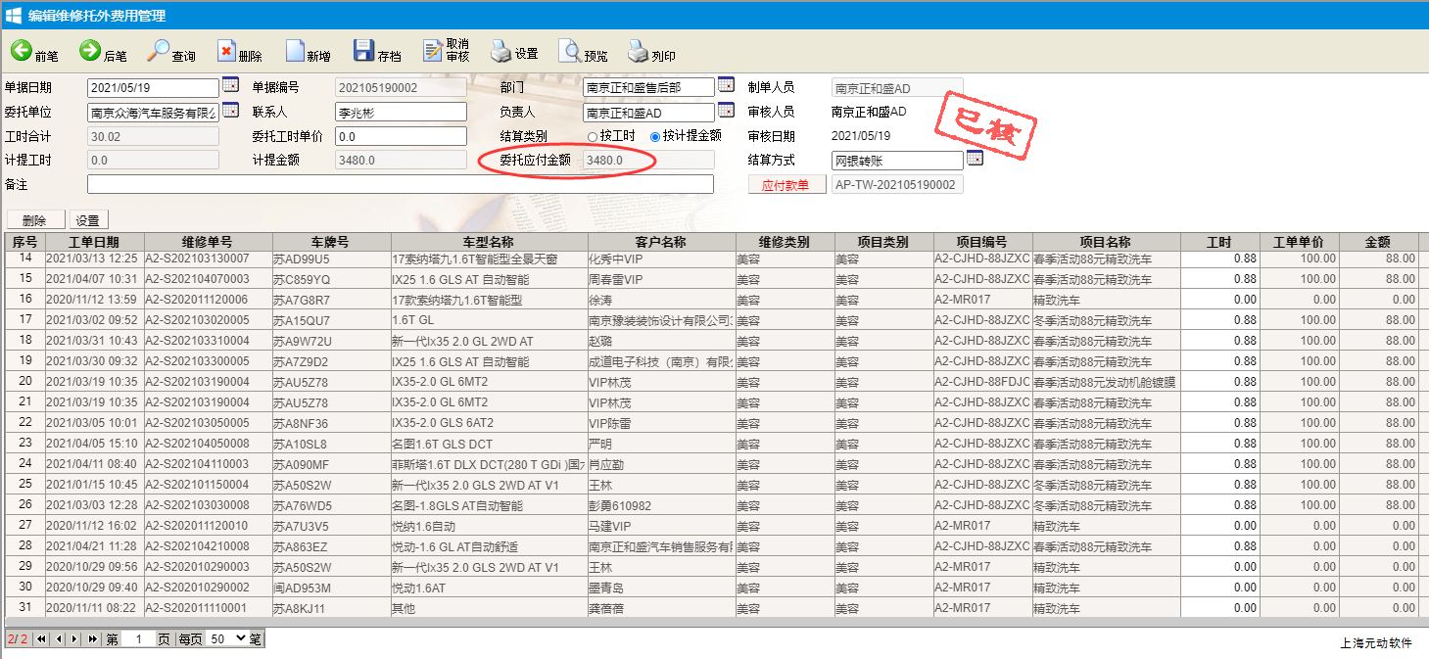Image resolution: width=1429 pixels, height=659 pixels.
Task: Click the 取消审核 cancel audit icon
Action: click(x=433, y=51)
